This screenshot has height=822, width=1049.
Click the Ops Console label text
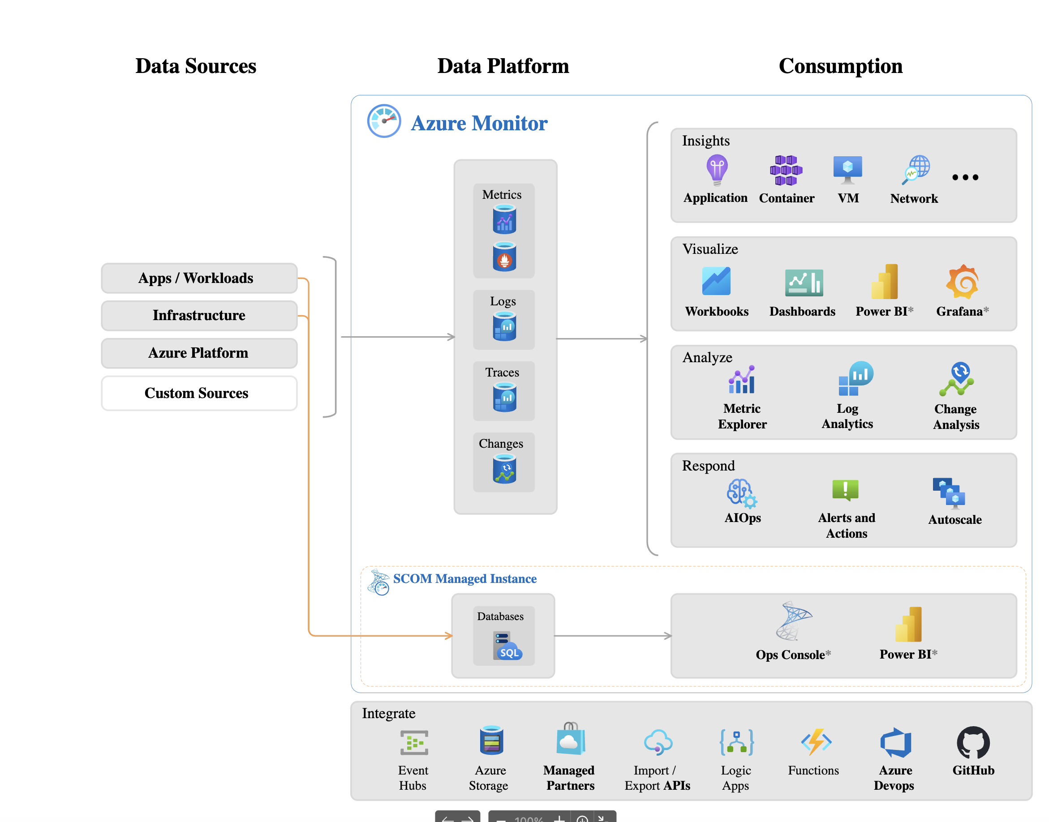tap(790, 655)
